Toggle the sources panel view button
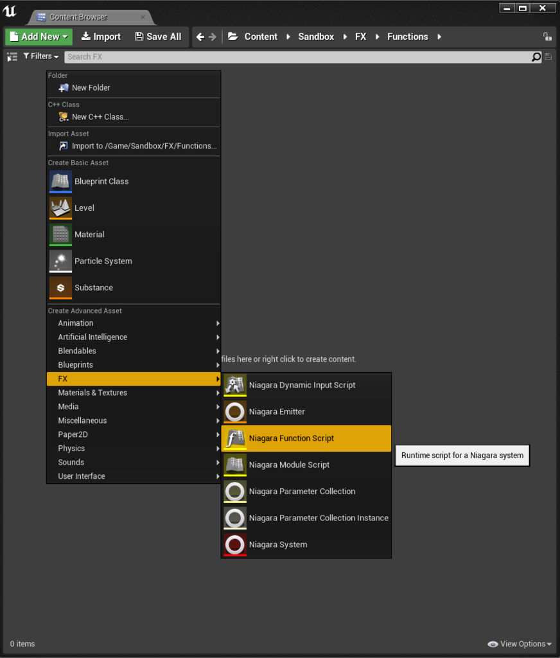The height and width of the screenshot is (658, 560). [x=12, y=57]
